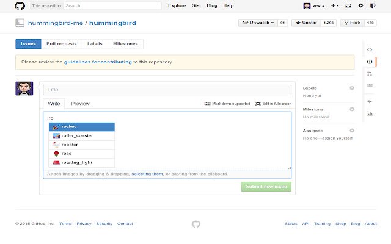The width and height of the screenshot is (391, 244).
Task: Edit milestone with the gear icon
Action: point(352,109)
